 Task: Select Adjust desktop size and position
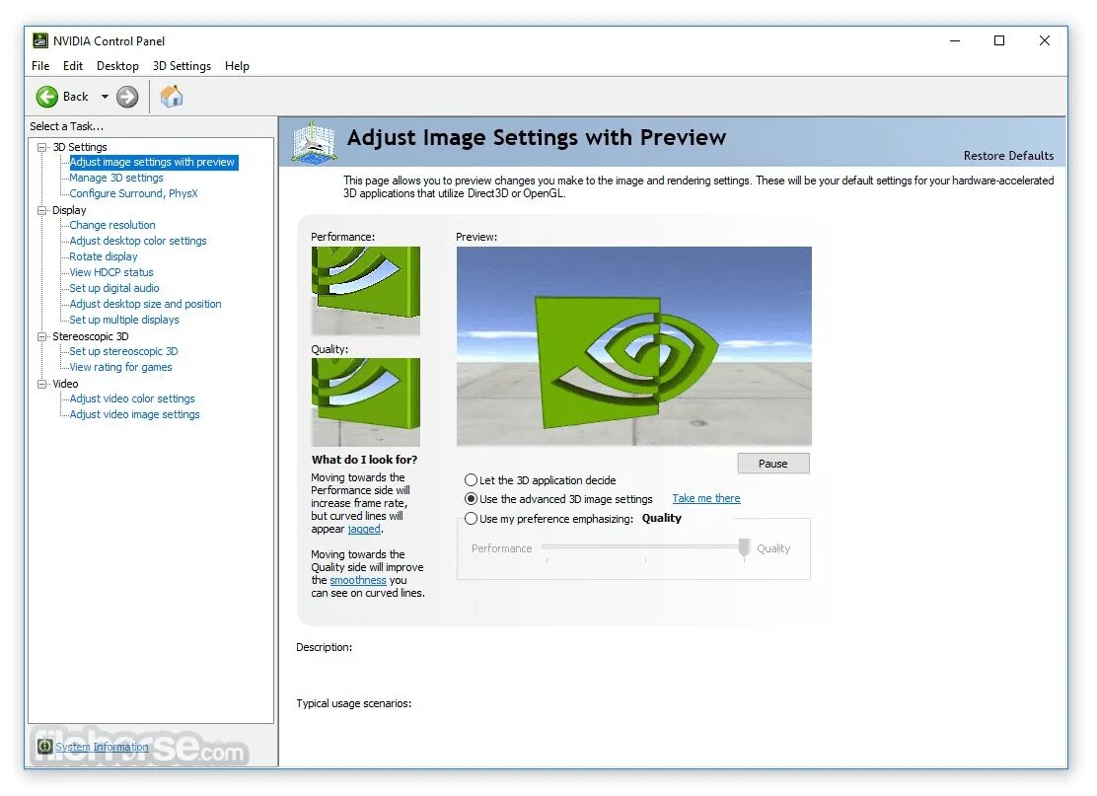pos(146,304)
